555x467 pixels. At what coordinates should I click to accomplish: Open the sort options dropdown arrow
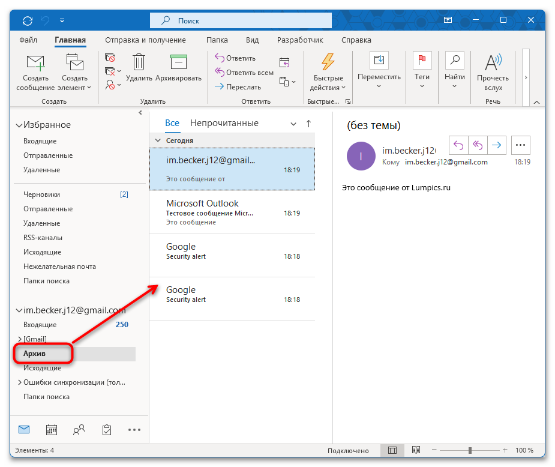tap(293, 124)
